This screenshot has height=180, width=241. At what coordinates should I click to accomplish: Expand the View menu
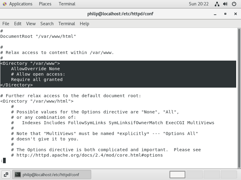tap(31, 24)
